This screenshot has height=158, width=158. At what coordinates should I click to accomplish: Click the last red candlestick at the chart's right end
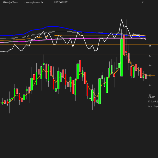tap(146, 76)
